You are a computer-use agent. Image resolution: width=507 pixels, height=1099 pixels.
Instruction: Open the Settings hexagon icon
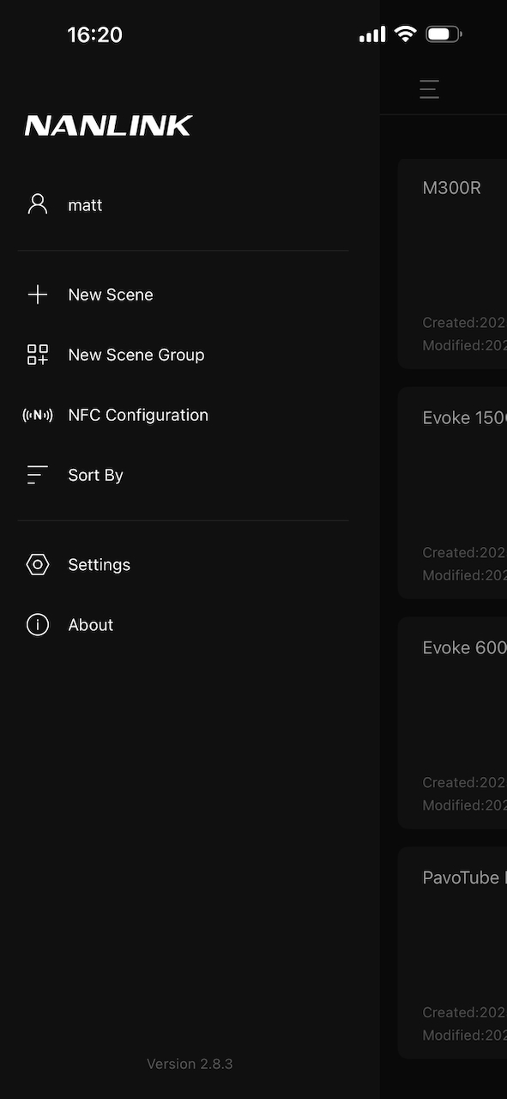coord(38,564)
